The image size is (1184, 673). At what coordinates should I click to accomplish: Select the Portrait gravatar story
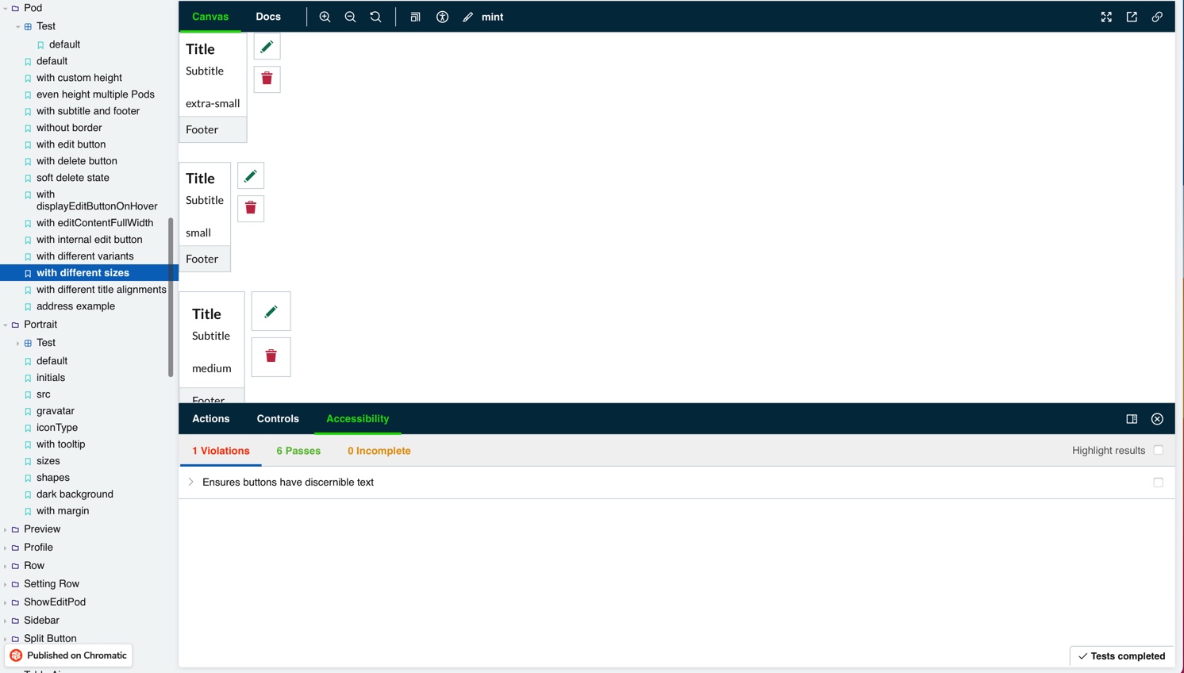coord(56,411)
